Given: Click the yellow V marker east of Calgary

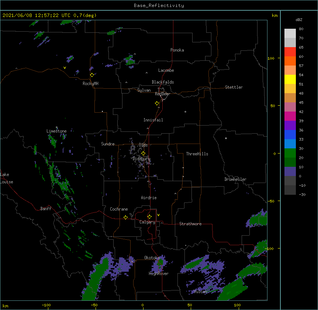Looking at the screenshot, I should [158, 215].
